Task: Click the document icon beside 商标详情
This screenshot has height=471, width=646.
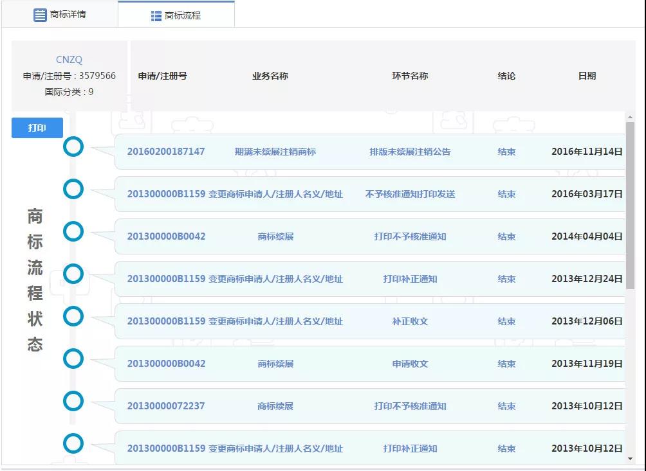Action: tap(40, 15)
